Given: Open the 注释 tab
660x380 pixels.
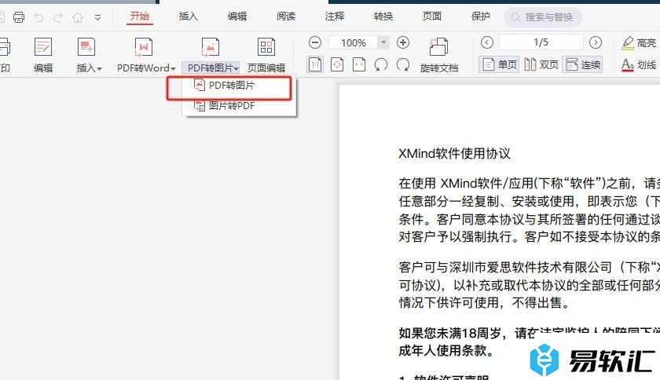Looking at the screenshot, I should pyautogui.click(x=335, y=16).
